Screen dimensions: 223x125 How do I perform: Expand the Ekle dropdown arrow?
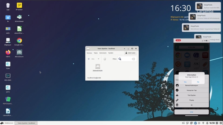click(x=98, y=59)
